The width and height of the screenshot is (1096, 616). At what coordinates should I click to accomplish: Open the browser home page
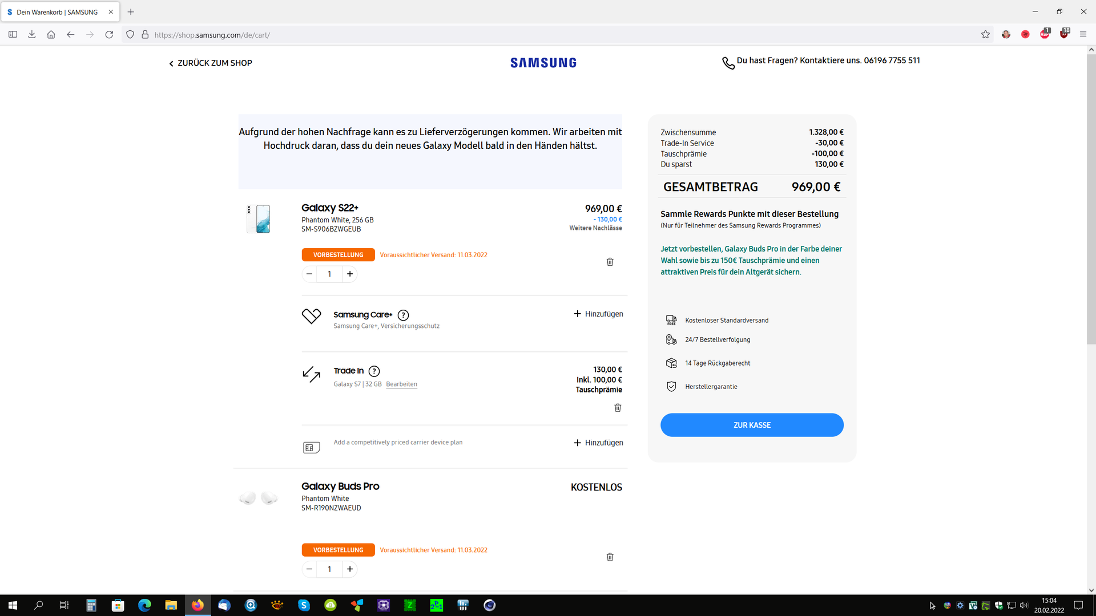tap(51, 35)
